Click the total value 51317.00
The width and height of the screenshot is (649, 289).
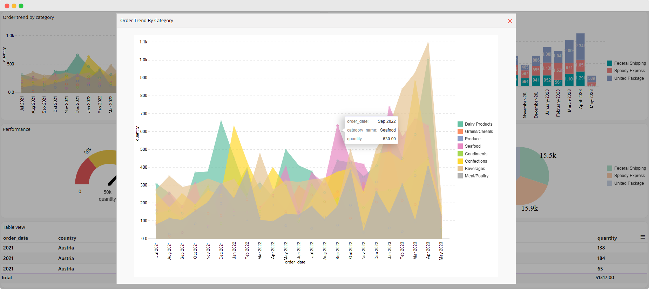pyautogui.click(x=604, y=277)
